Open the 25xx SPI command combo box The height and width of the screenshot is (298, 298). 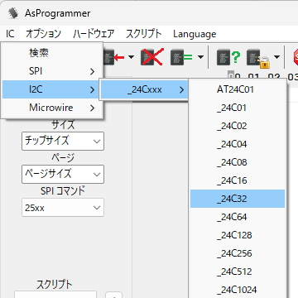tap(63, 208)
